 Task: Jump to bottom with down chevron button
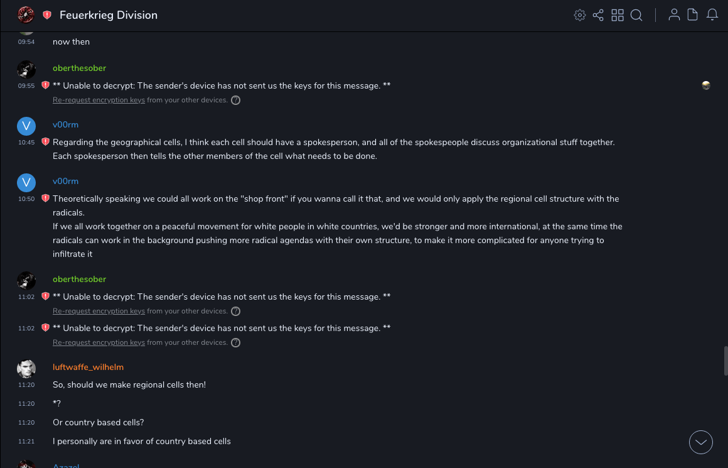[x=701, y=442]
